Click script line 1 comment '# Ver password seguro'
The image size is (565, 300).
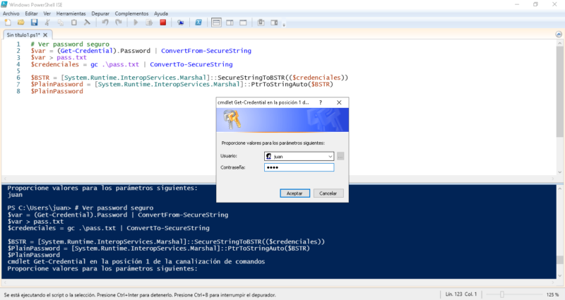point(70,44)
